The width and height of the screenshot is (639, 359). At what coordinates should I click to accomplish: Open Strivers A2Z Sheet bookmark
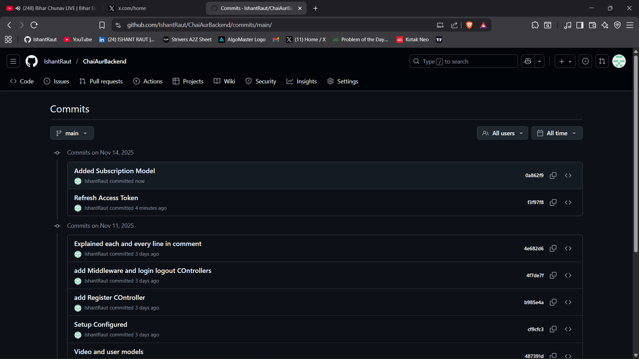(187, 39)
